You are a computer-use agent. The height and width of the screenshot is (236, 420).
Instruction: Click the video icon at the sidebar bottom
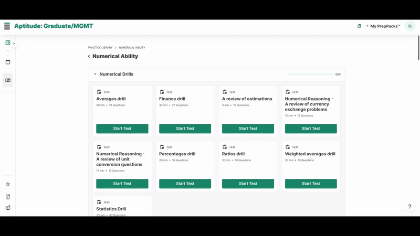pos(8,208)
